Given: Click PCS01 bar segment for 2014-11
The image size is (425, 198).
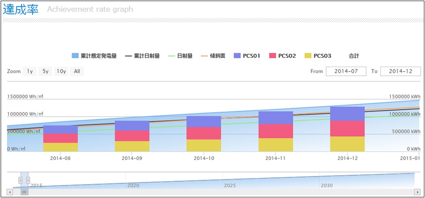Looking at the screenshot, I should 276,118.
